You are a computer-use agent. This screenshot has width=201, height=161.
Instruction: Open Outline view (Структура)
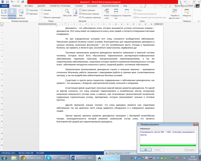32,10
